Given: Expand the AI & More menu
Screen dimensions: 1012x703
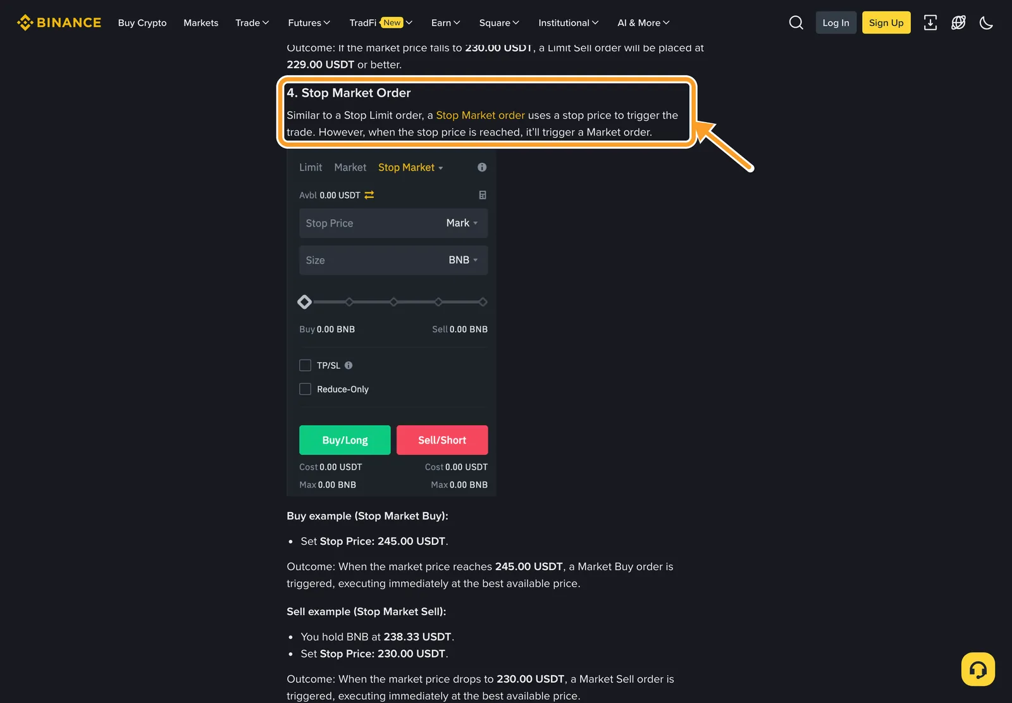Looking at the screenshot, I should click(x=643, y=23).
